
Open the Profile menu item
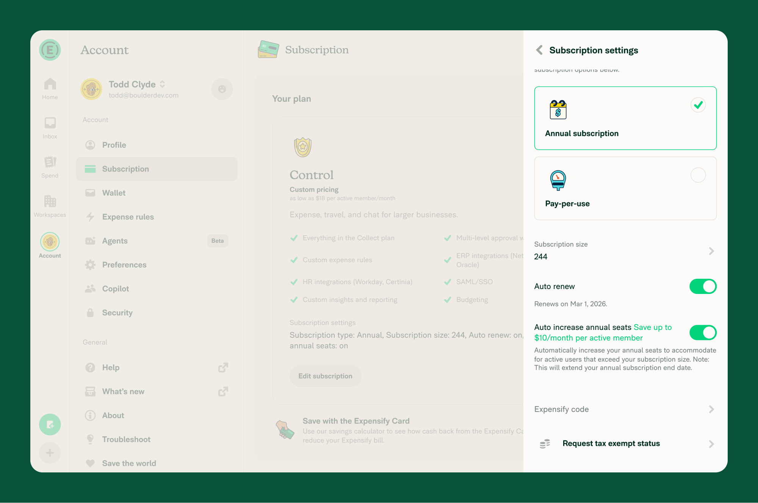point(157,145)
